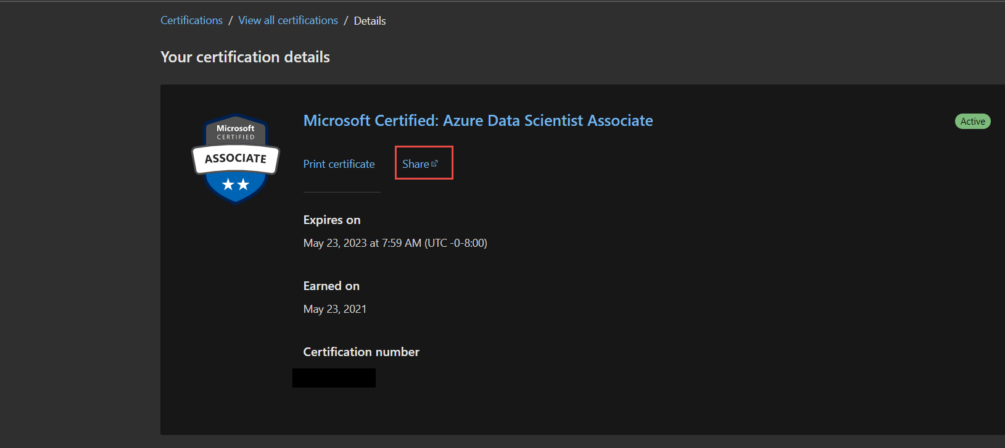Go to View all certifications
1005x448 pixels.
click(288, 20)
